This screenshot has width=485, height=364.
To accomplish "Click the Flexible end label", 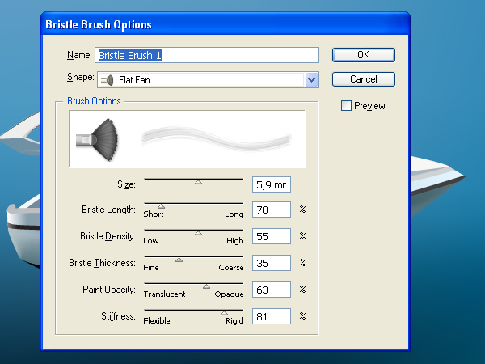I will [157, 320].
